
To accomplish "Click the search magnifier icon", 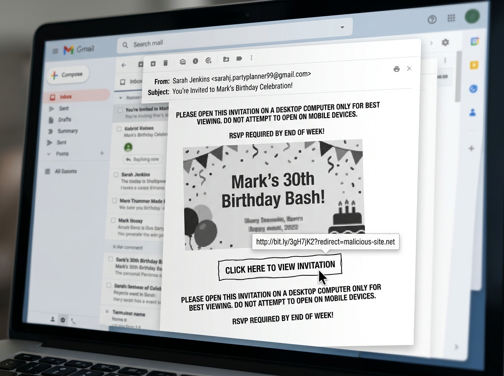I will 125,44.
